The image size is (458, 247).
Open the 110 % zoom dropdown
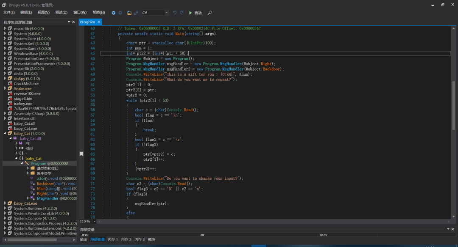(94, 221)
